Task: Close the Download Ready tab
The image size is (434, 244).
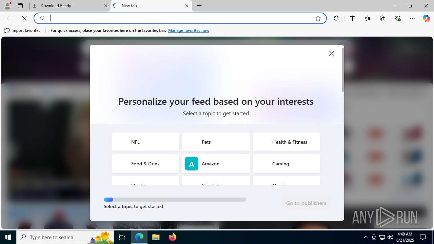Action: coord(105,6)
